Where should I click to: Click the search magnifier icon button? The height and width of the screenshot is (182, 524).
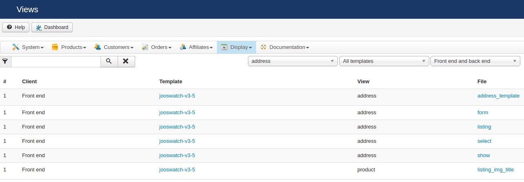coord(109,61)
